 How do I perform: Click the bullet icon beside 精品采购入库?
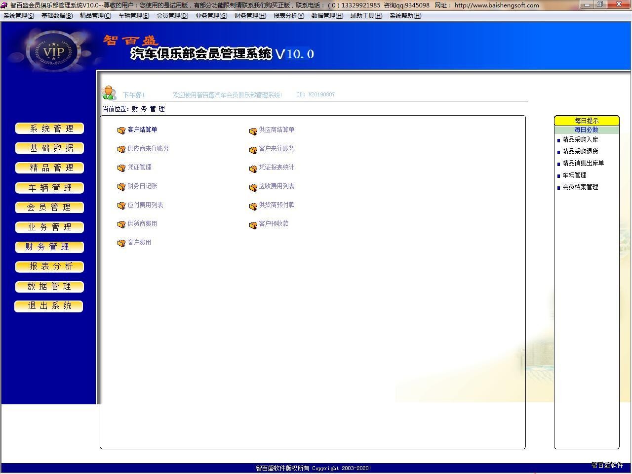[x=558, y=140]
